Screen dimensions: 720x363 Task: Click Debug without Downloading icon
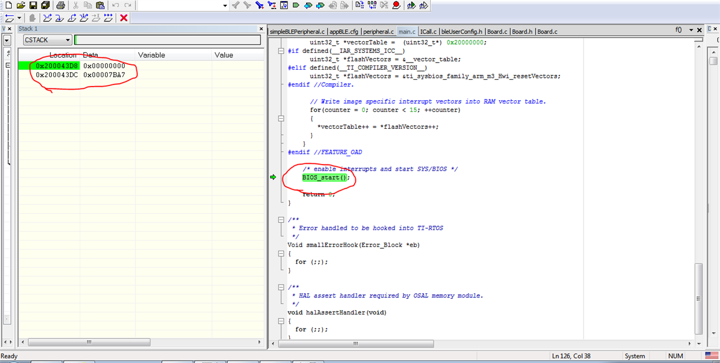(x=424, y=5)
